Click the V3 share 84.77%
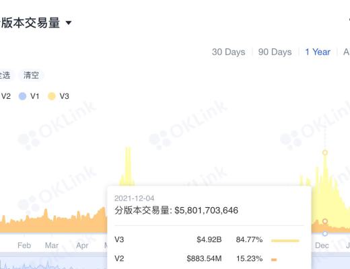Image resolution: width=350 pixels, height=269 pixels. (x=249, y=239)
